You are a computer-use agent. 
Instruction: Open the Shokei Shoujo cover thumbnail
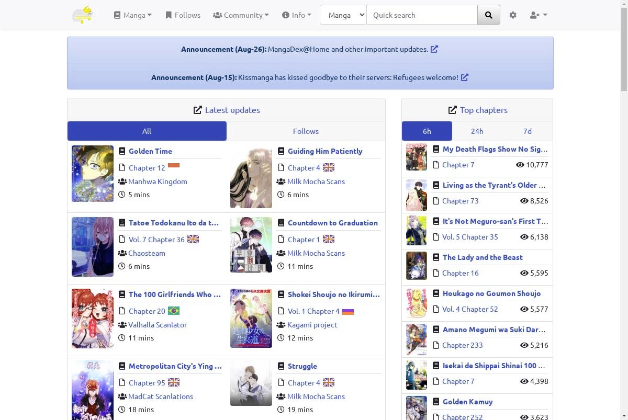coord(251,318)
